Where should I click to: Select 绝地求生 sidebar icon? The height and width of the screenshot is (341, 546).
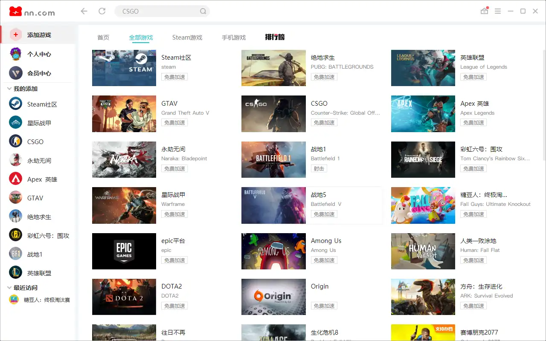(x=16, y=217)
